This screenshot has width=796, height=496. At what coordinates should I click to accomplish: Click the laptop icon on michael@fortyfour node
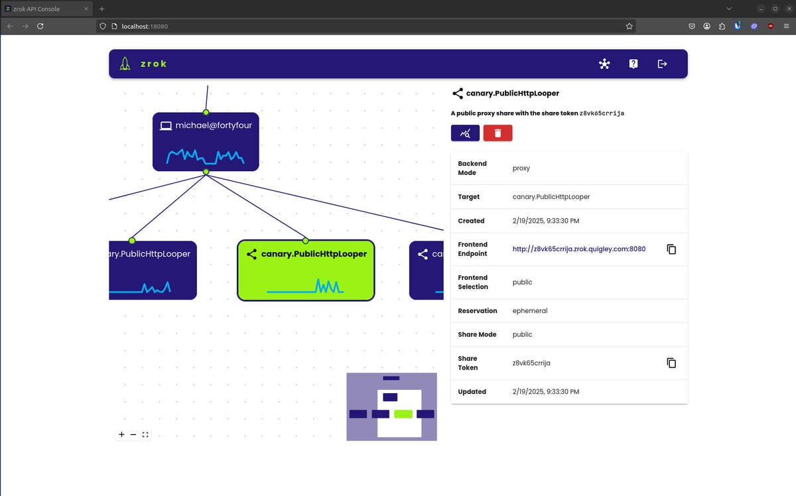point(166,125)
